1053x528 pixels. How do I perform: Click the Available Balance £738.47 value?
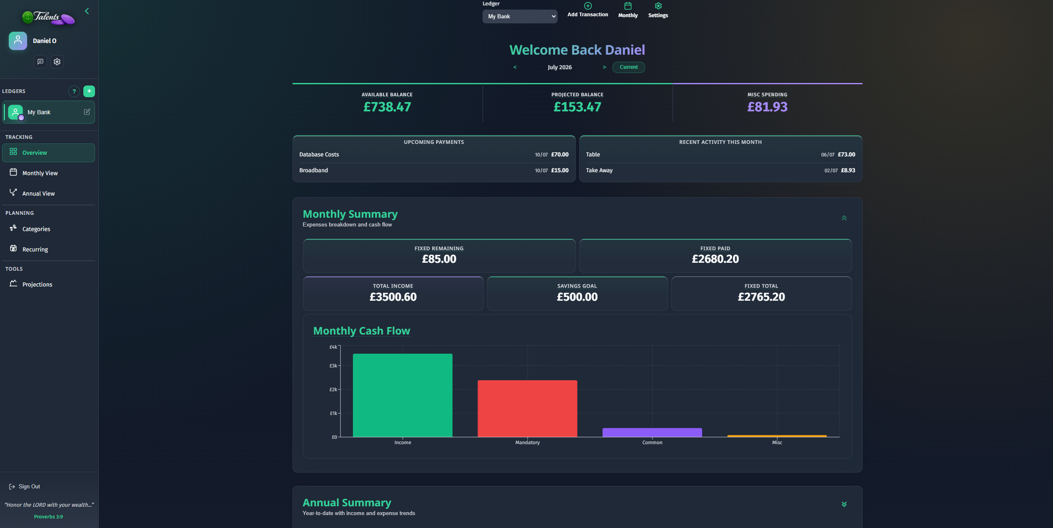[387, 107]
